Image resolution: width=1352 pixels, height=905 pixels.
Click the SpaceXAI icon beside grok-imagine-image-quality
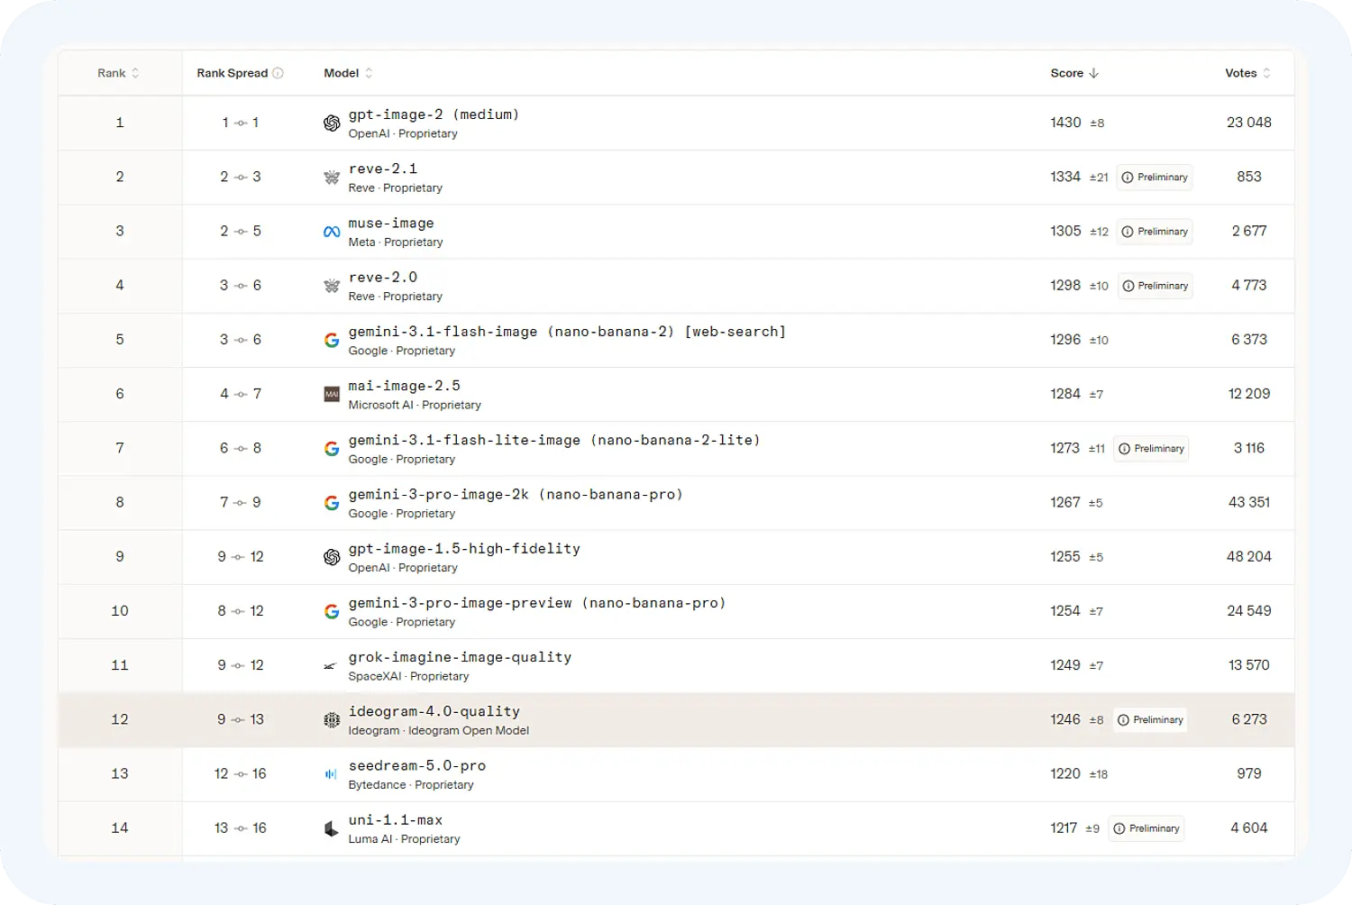330,666
